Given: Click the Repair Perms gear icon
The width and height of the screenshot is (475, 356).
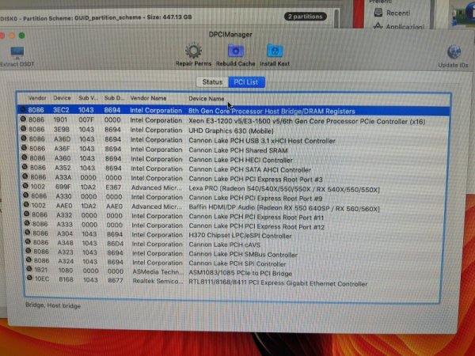Looking at the screenshot, I should [193, 51].
